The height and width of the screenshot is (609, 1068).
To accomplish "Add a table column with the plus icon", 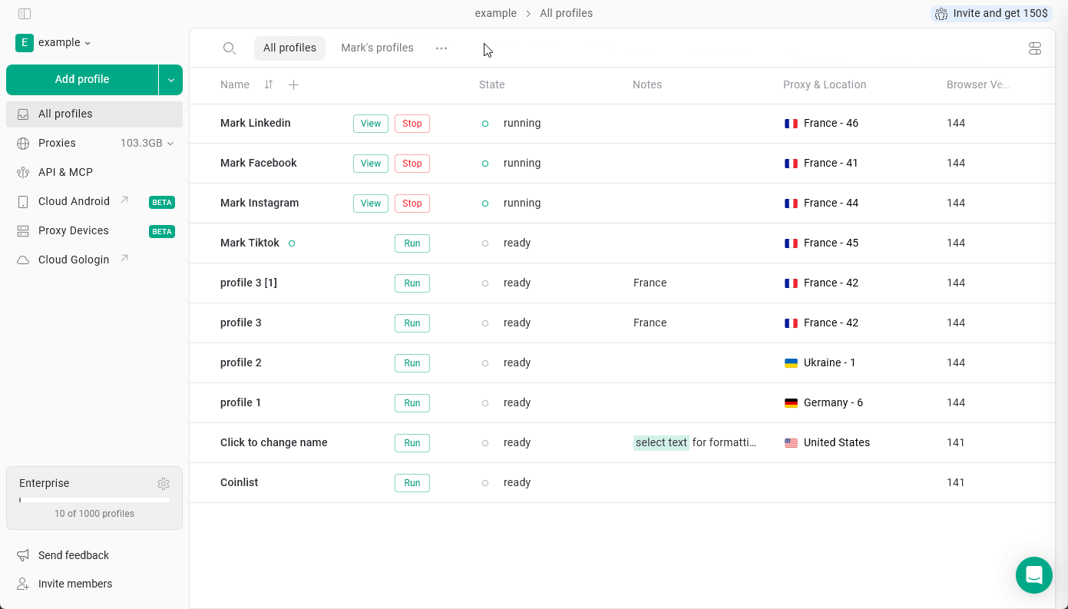I will pyautogui.click(x=293, y=84).
